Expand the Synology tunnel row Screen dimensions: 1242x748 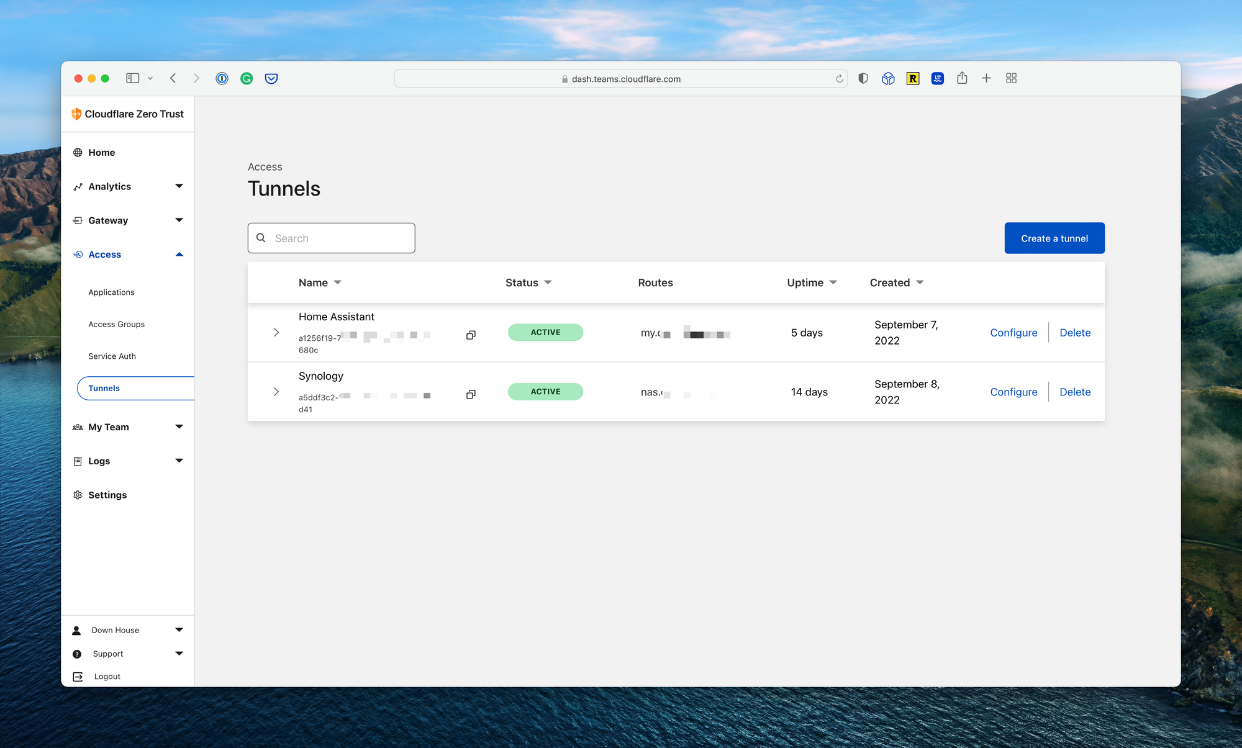pos(275,390)
